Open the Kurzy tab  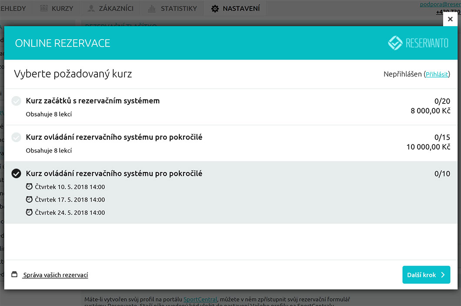(x=57, y=9)
